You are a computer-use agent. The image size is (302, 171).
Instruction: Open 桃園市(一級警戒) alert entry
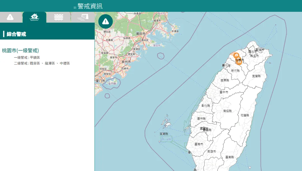coord(20,51)
